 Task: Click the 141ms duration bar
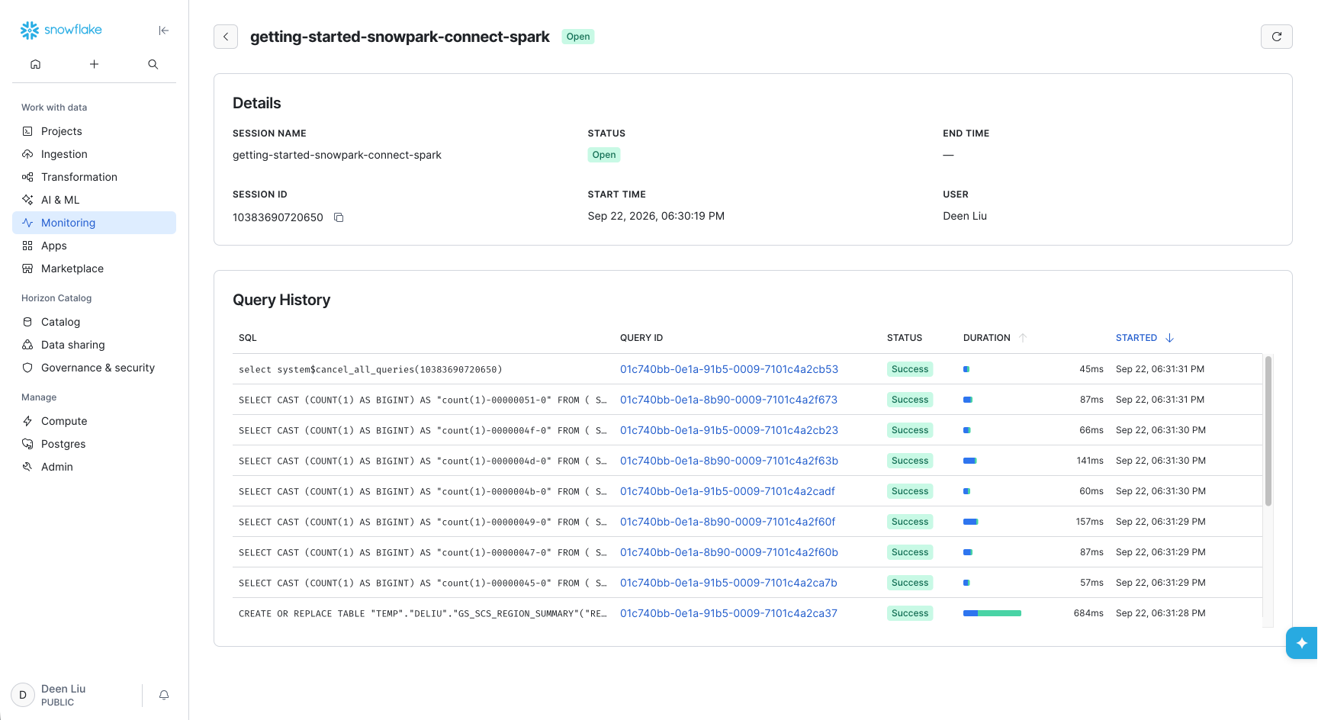coord(970,461)
